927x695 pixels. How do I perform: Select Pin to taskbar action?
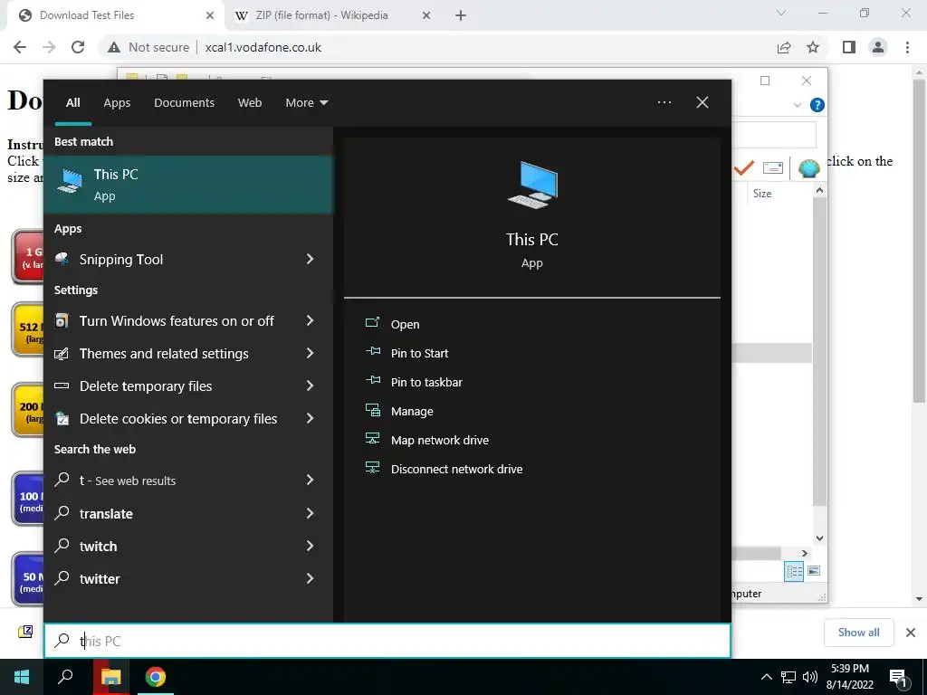426,382
